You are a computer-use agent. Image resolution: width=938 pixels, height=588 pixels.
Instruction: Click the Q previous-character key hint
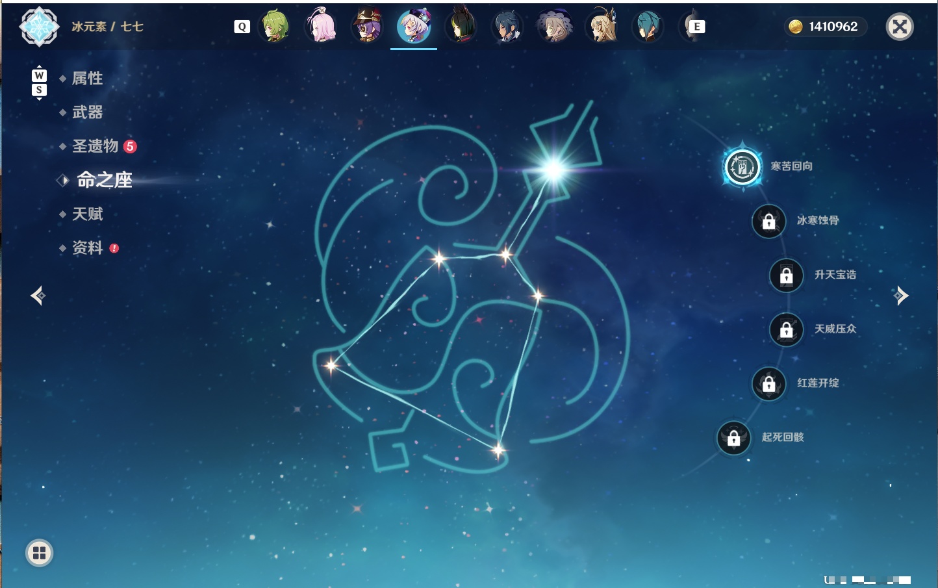[x=242, y=27]
